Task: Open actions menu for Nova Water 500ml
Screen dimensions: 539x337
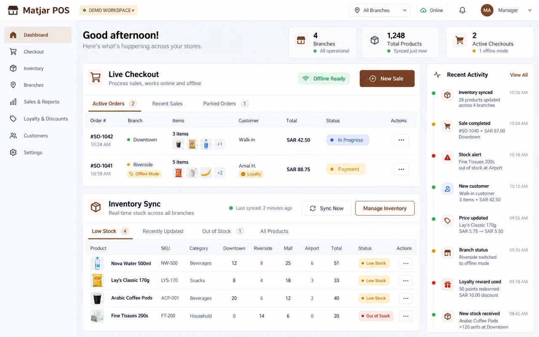Action: (406, 263)
